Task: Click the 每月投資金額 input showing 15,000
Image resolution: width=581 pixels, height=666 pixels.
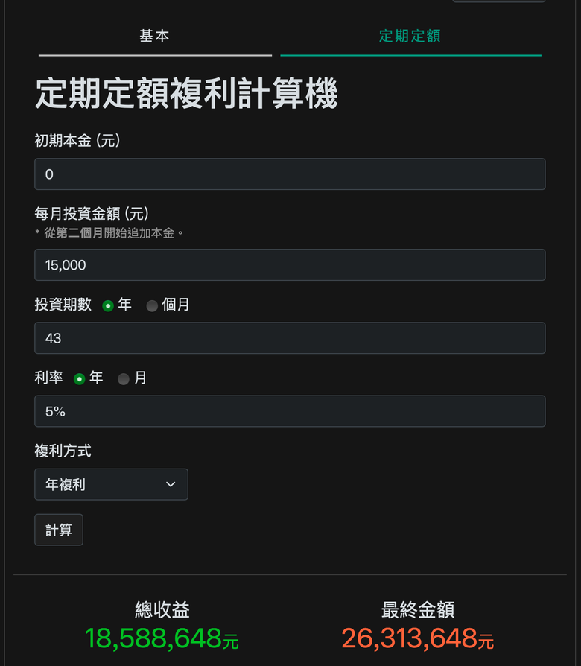Action: click(x=290, y=265)
